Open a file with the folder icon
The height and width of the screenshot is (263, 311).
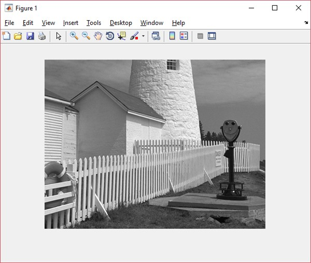click(x=18, y=36)
